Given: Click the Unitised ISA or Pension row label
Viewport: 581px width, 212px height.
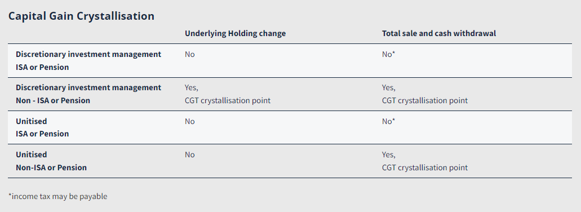Looking at the screenshot, I should tap(42, 127).
